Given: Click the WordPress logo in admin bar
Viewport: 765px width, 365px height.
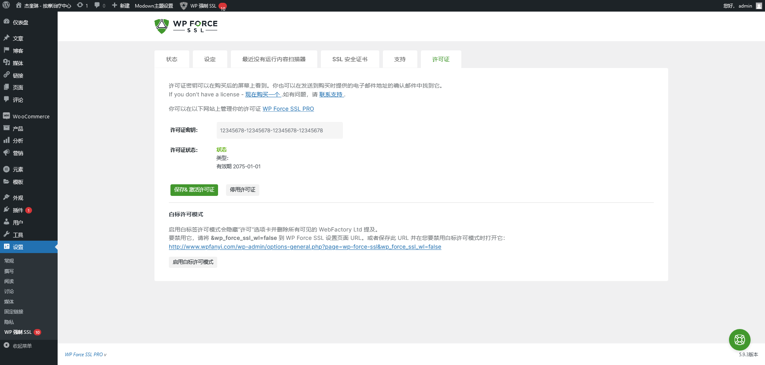Looking at the screenshot, I should pyautogui.click(x=6, y=6).
